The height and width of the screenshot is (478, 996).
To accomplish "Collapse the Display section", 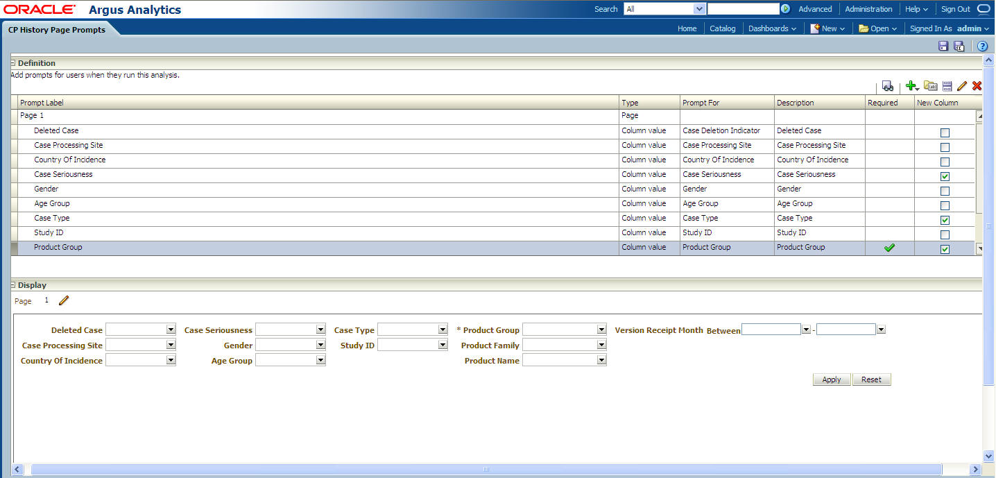I will (12, 285).
